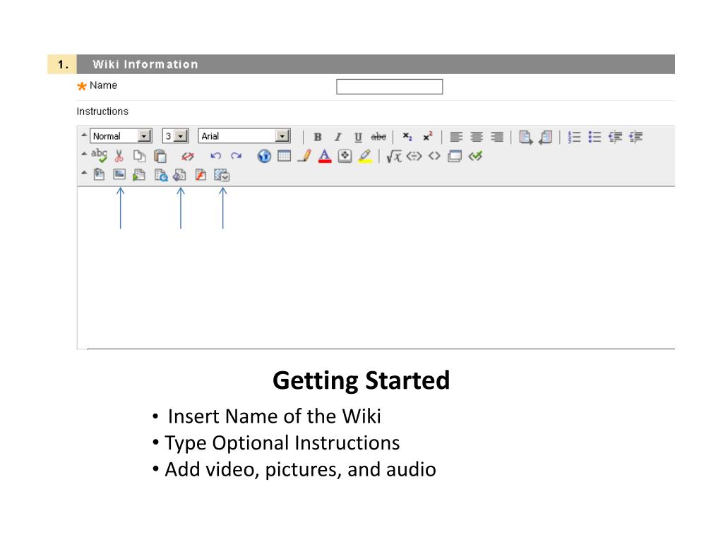The image size is (723, 542).
Task: Open the font size 3 dropdown
Action: pyautogui.click(x=181, y=136)
